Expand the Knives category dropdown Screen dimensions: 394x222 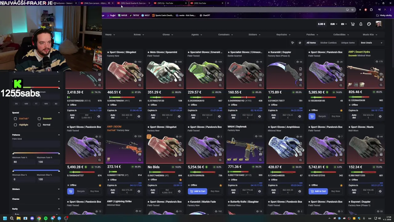point(139,35)
